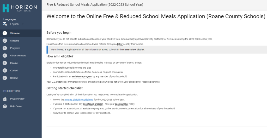Click the dotted-underlined "letter" term
Image resolution: width=267 pixels, height=138 pixels.
(x=120, y=44)
